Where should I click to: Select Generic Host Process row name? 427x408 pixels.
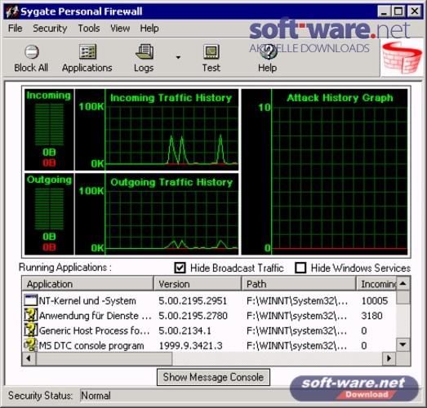click(94, 330)
